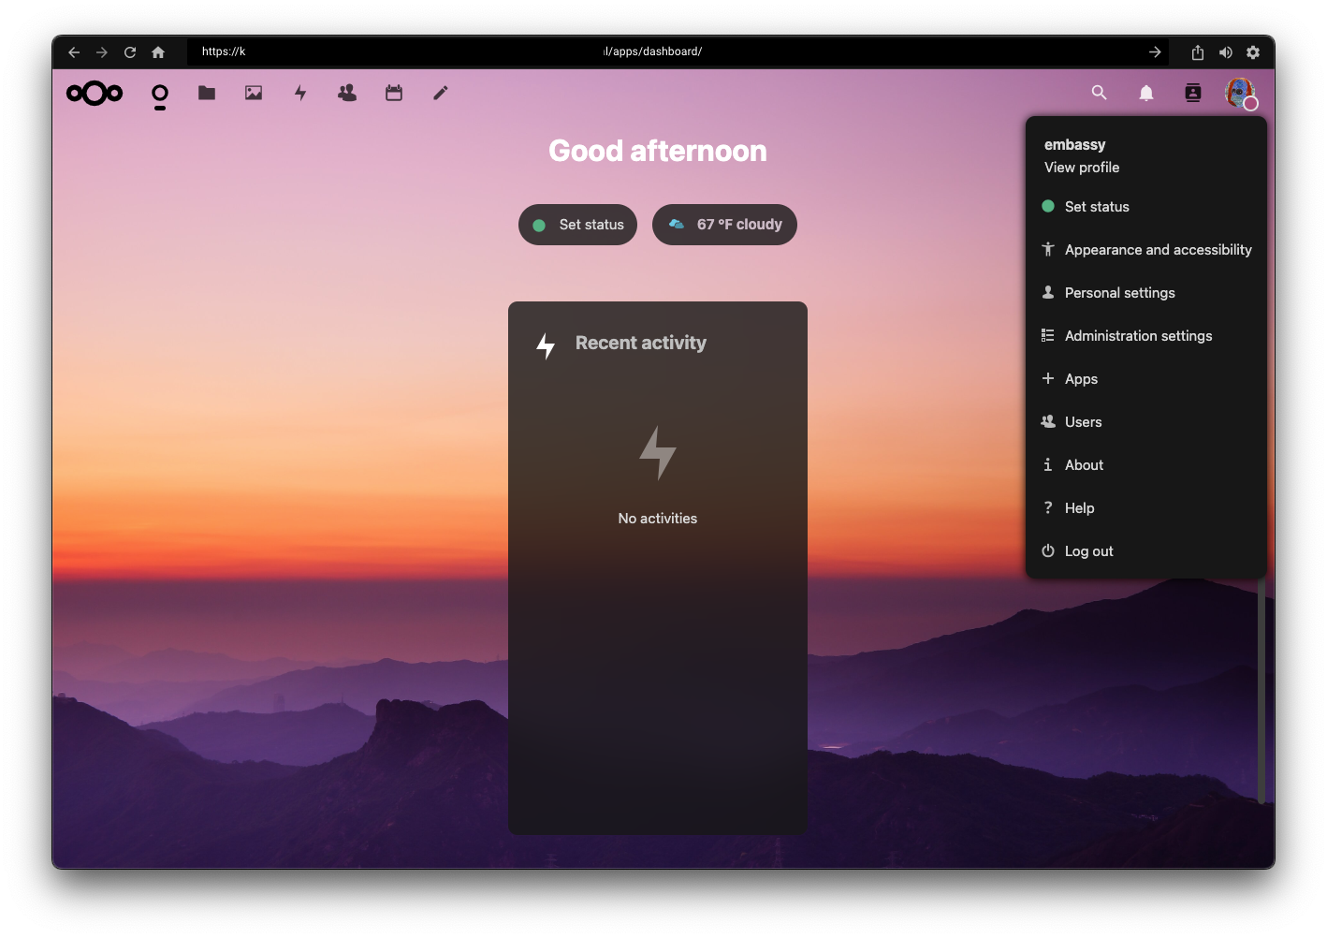The image size is (1327, 938).
Task: Open the notifications bell
Action: tap(1145, 93)
